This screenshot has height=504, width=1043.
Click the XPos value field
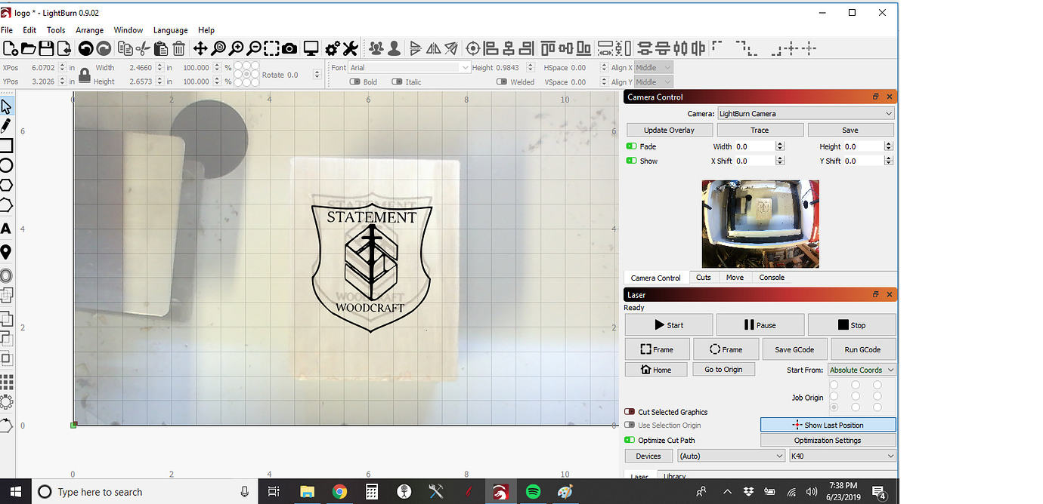[x=43, y=68]
